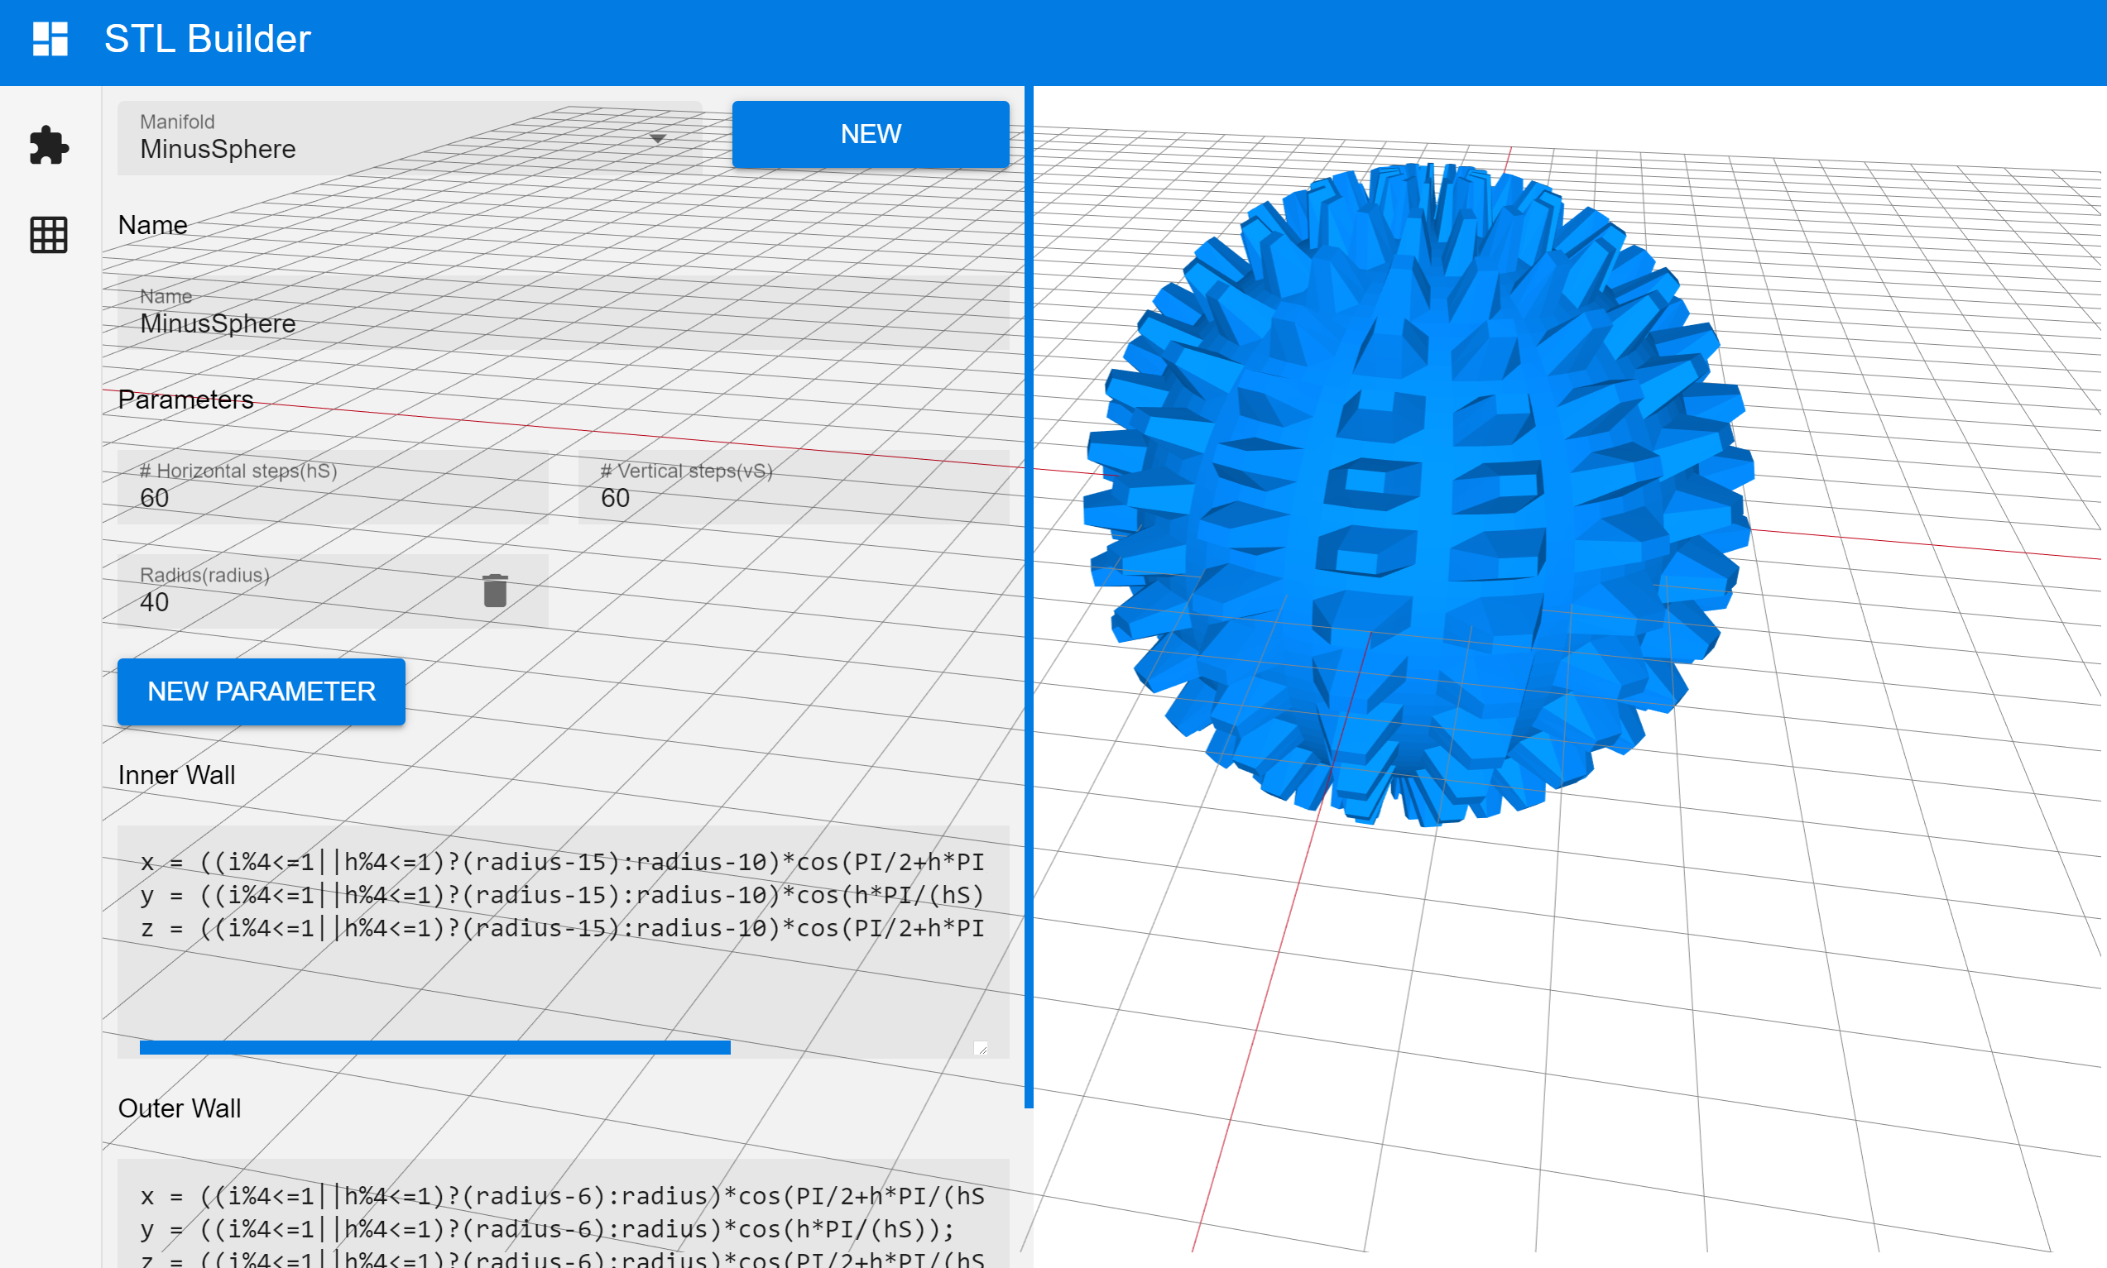Screen dimensions: 2107x1268
Task: Click inside the Outer Wall formula textarea
Action: 564,1213
